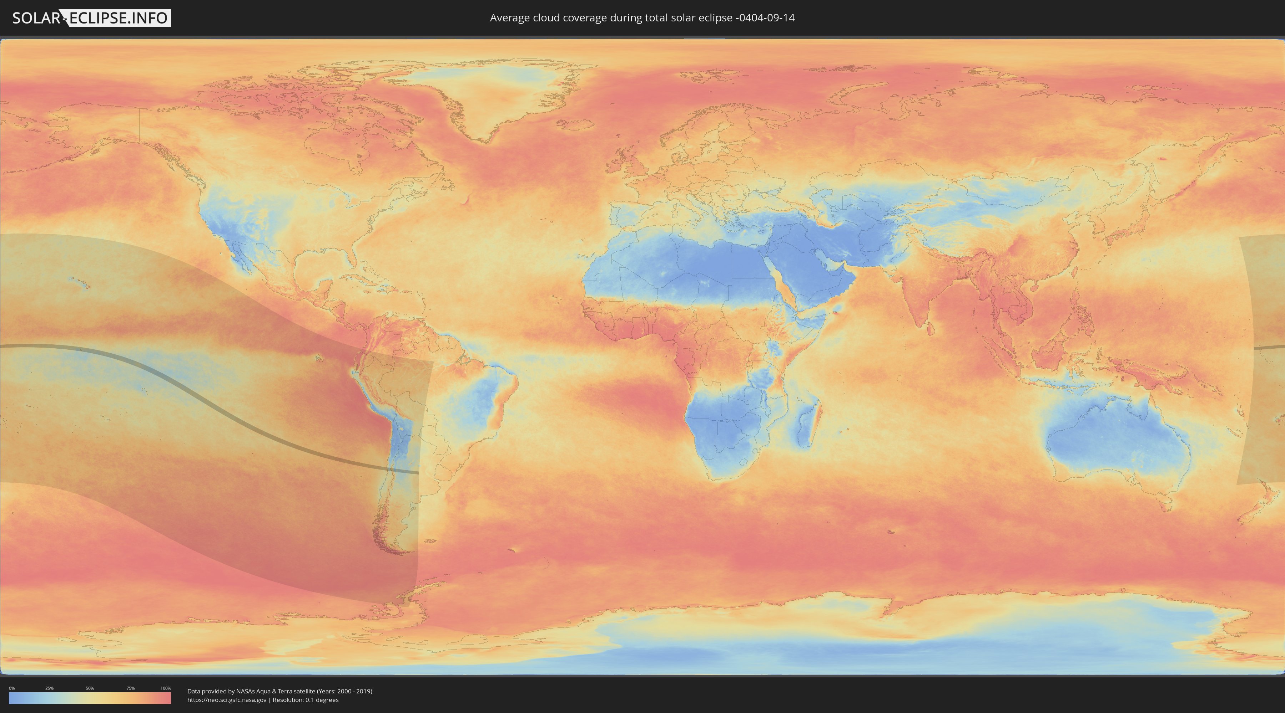The height and width of the screenshot is (713, 1285).
Task: Click the 75% legend label
Action: click(130, 688)
